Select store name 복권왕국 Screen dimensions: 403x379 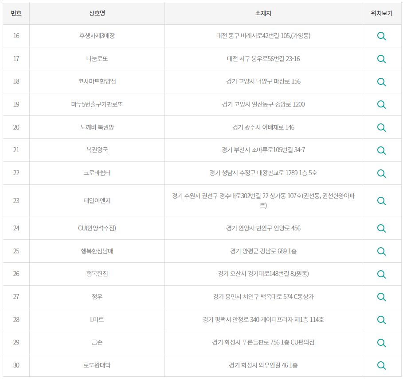click(x=97, y=150)
